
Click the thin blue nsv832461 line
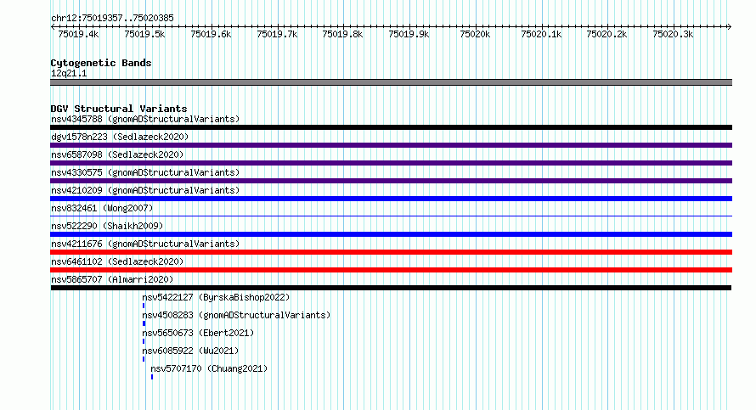(x=391, y=216)
